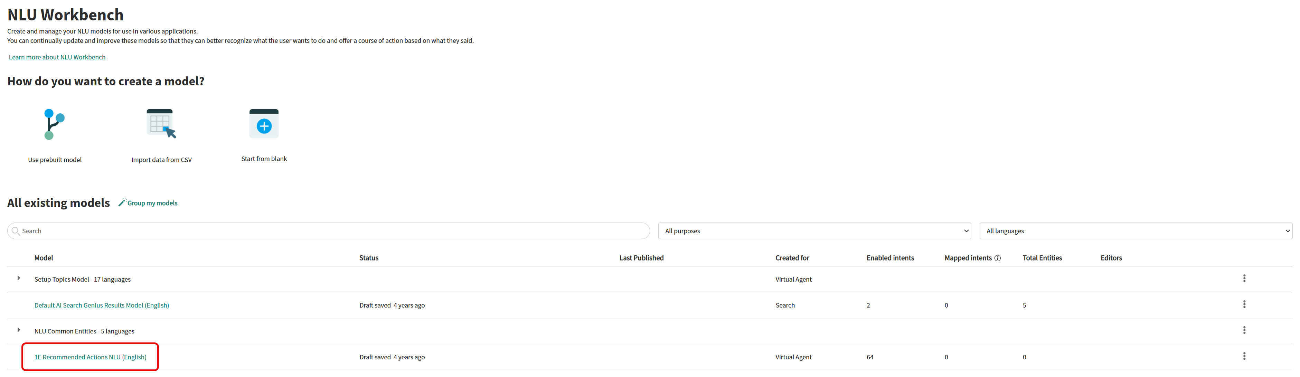Screen dimensions: 1300x377
Task: Expand the Setup Topics Model group
Action: [19, 278]
